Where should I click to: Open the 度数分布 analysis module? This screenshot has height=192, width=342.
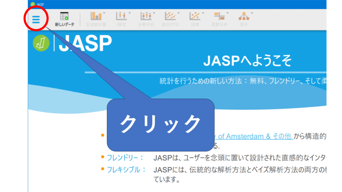coord(219,19)
